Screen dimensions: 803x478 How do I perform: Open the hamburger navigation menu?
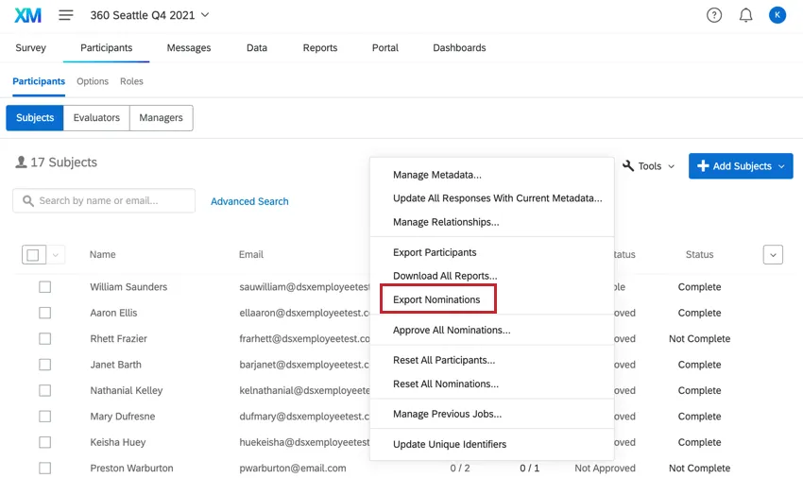(66, 15)
